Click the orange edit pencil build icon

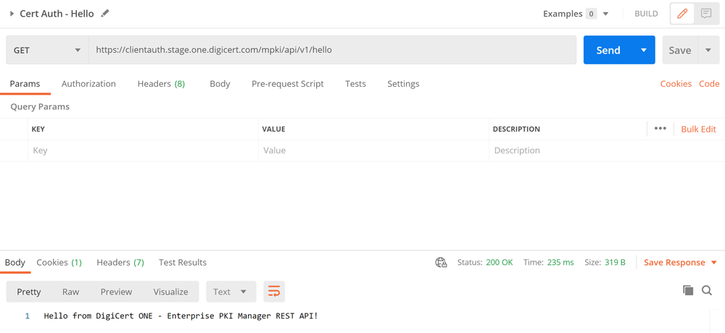[x=682, y=14]
